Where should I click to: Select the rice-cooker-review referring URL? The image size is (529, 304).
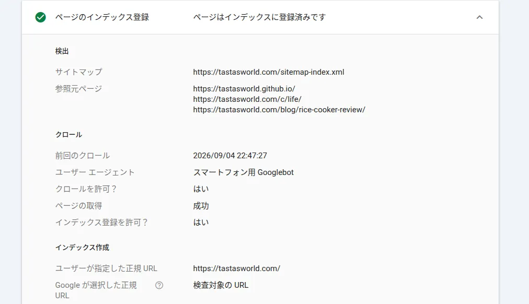pyautogui.click(x=279, y=110)
